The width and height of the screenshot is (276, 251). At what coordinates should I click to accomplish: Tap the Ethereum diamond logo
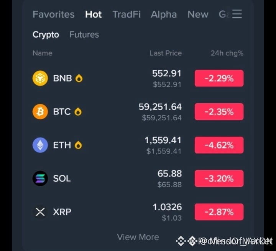(x=40, y=145)
